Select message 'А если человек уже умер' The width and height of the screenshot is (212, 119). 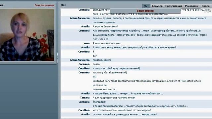pos(107,43)
